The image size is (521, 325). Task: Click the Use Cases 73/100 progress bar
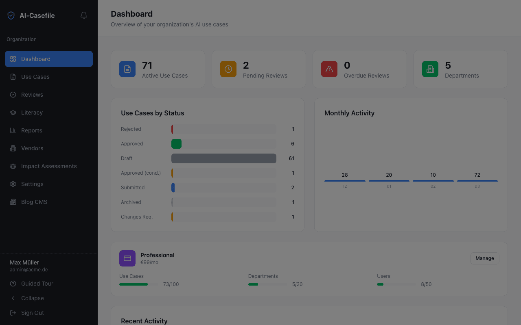[x=138, y=284]
